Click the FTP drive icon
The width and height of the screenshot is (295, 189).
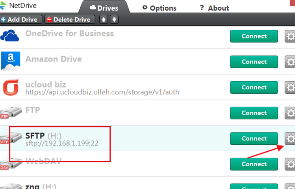tap(11, 113)
